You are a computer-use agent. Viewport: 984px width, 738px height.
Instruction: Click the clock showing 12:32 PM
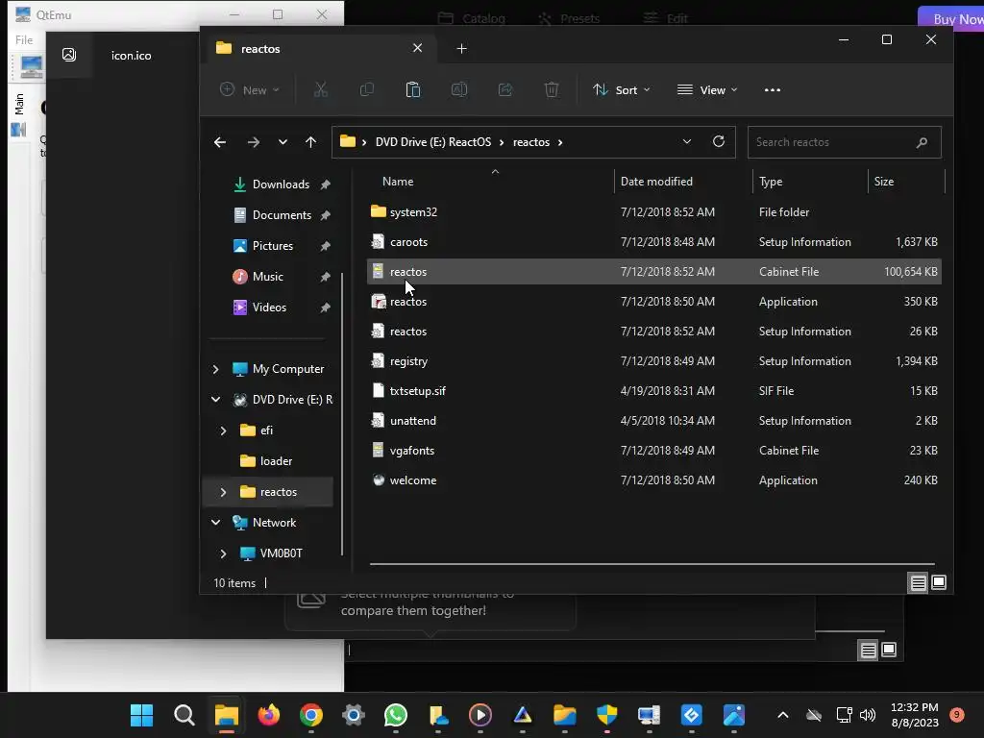pos(915,707)
